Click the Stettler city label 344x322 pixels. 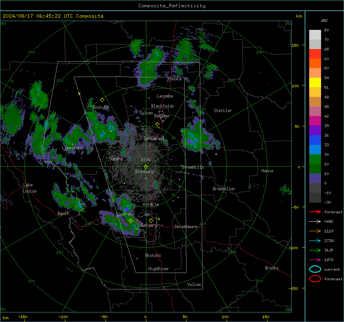[223, 111]
